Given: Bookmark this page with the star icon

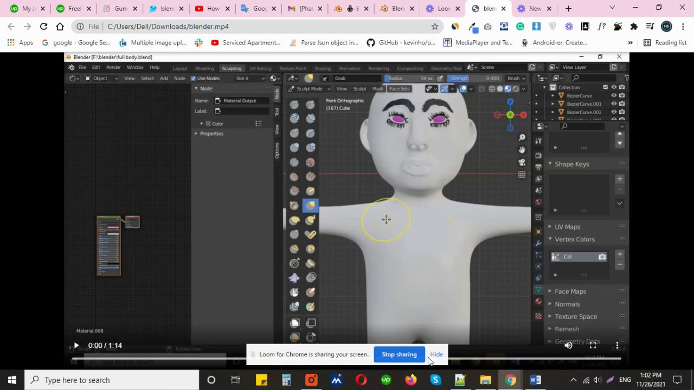Looking at the screenshot, I should click(434, 27).
